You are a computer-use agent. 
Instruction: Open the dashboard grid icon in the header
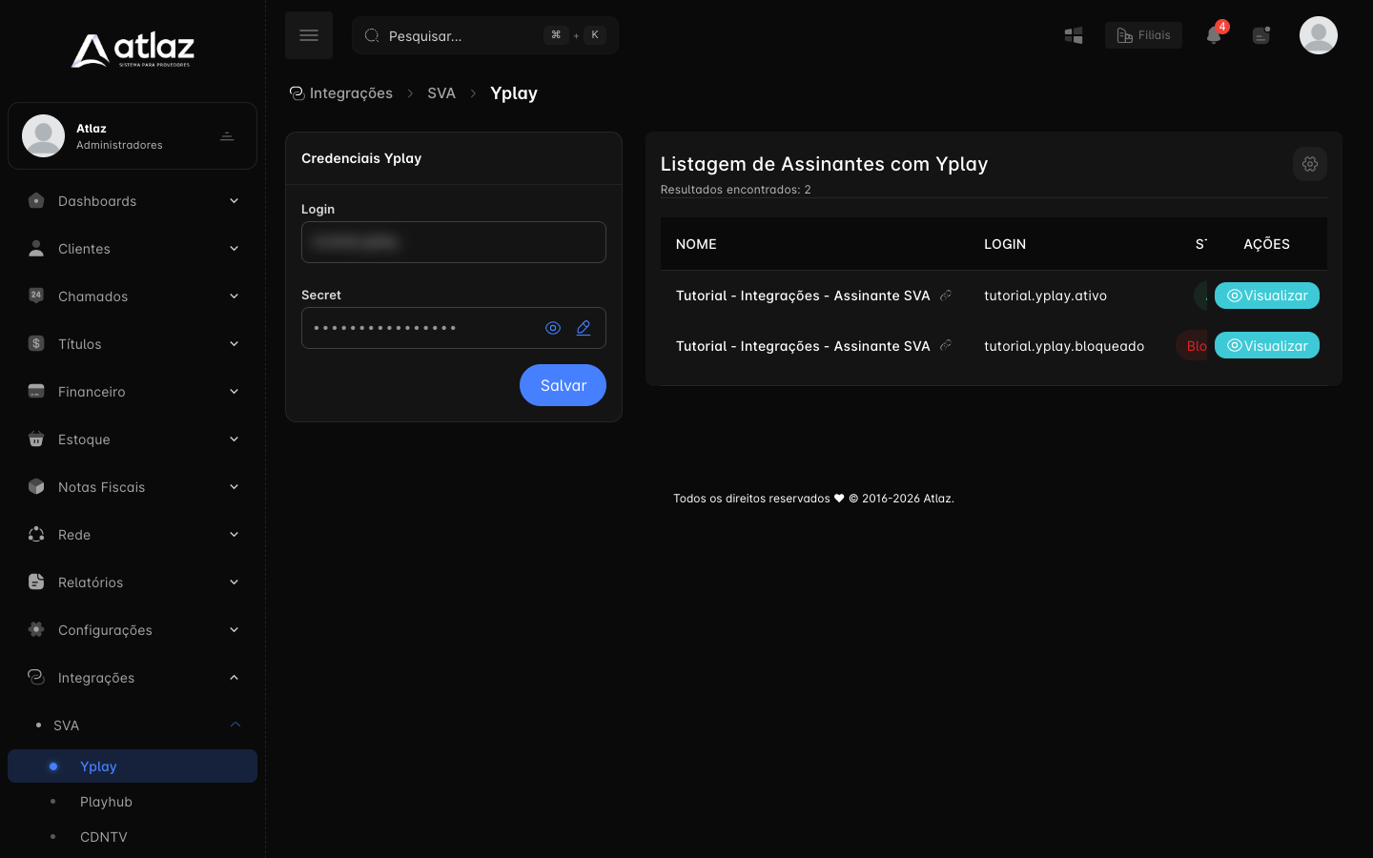[x=1074, y=35]
